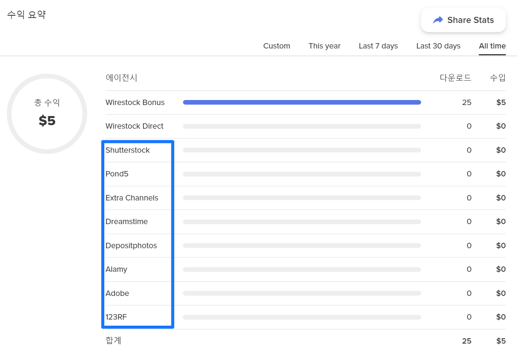Click the Share Stats button
Image resolution: width=517 pixels, height=352 pixels.
[x=463, y=20]
